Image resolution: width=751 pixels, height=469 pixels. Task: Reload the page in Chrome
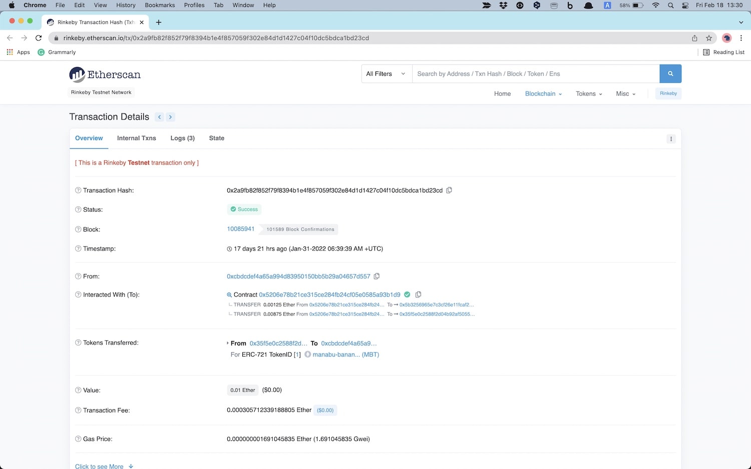39,38
